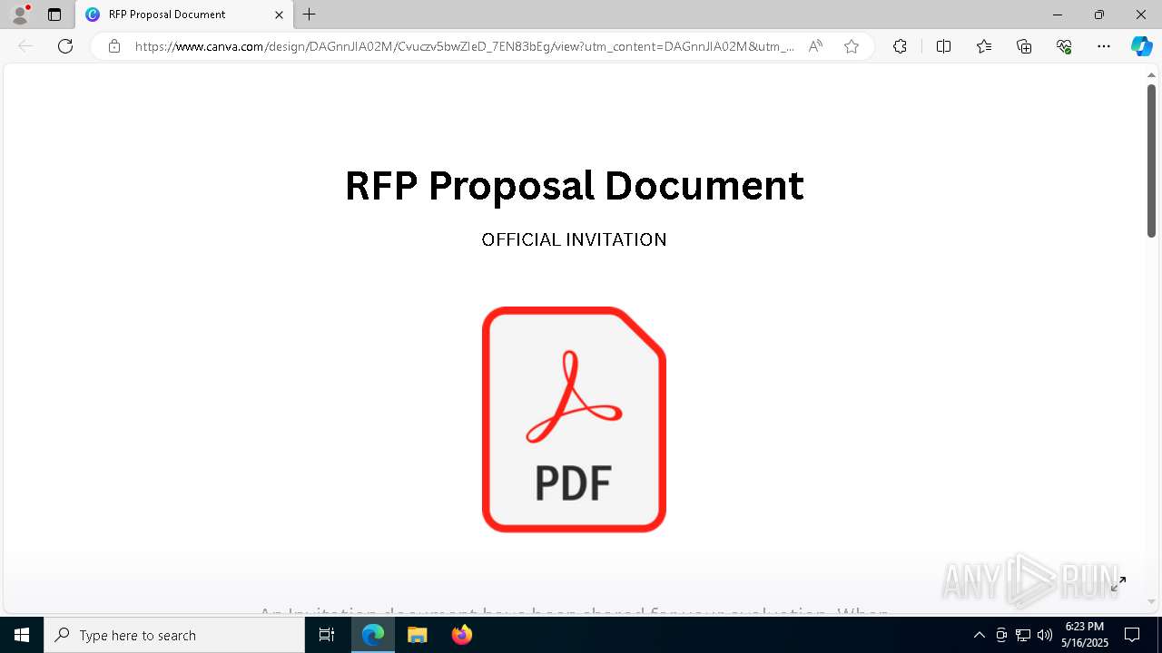Switch to Microsoft Edge in taskbar

click(x=373, y=635)
